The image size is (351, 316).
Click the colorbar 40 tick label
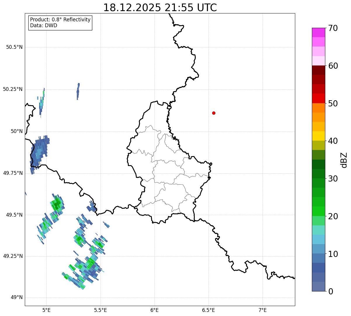point(333,141)
